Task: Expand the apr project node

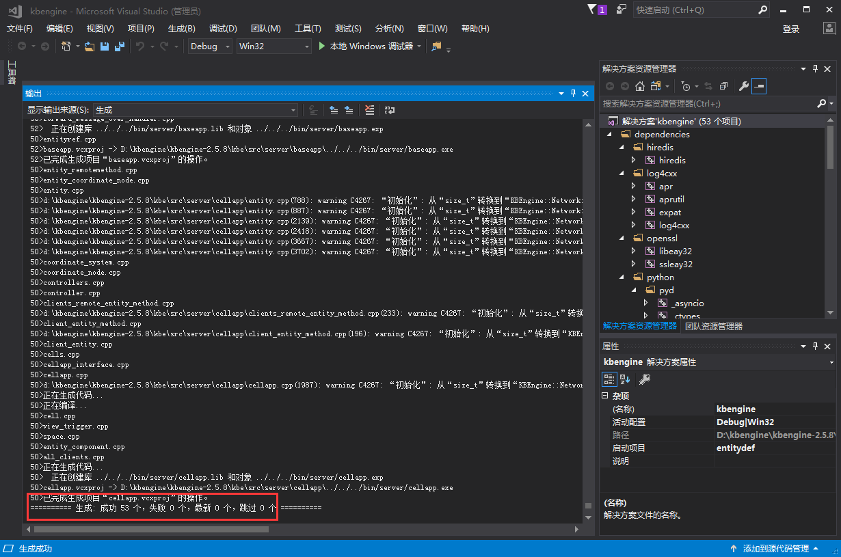Action: tap(634, 186)
